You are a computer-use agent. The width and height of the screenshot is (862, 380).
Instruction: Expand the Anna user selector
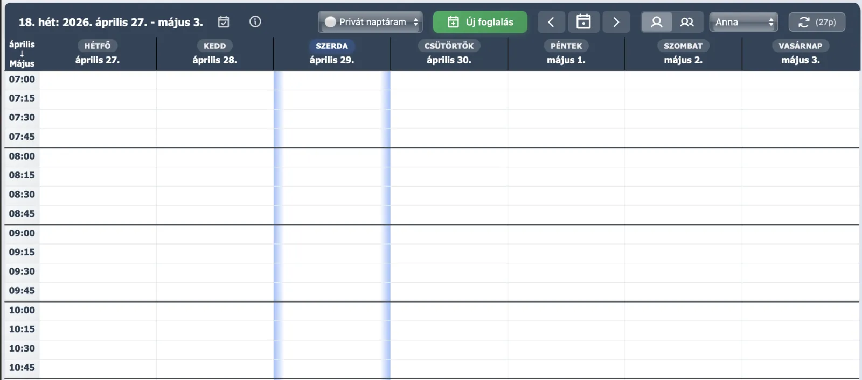(x=743, y=22)
